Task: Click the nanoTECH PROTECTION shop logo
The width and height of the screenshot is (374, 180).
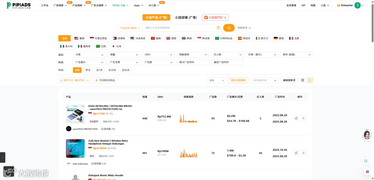Action: click(x=69, y=129)
